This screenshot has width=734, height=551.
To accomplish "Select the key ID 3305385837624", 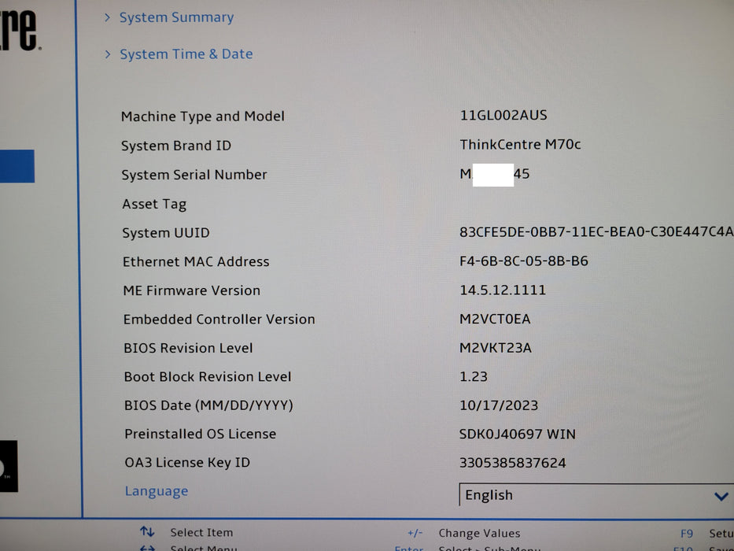I will (x=513, y=463).
